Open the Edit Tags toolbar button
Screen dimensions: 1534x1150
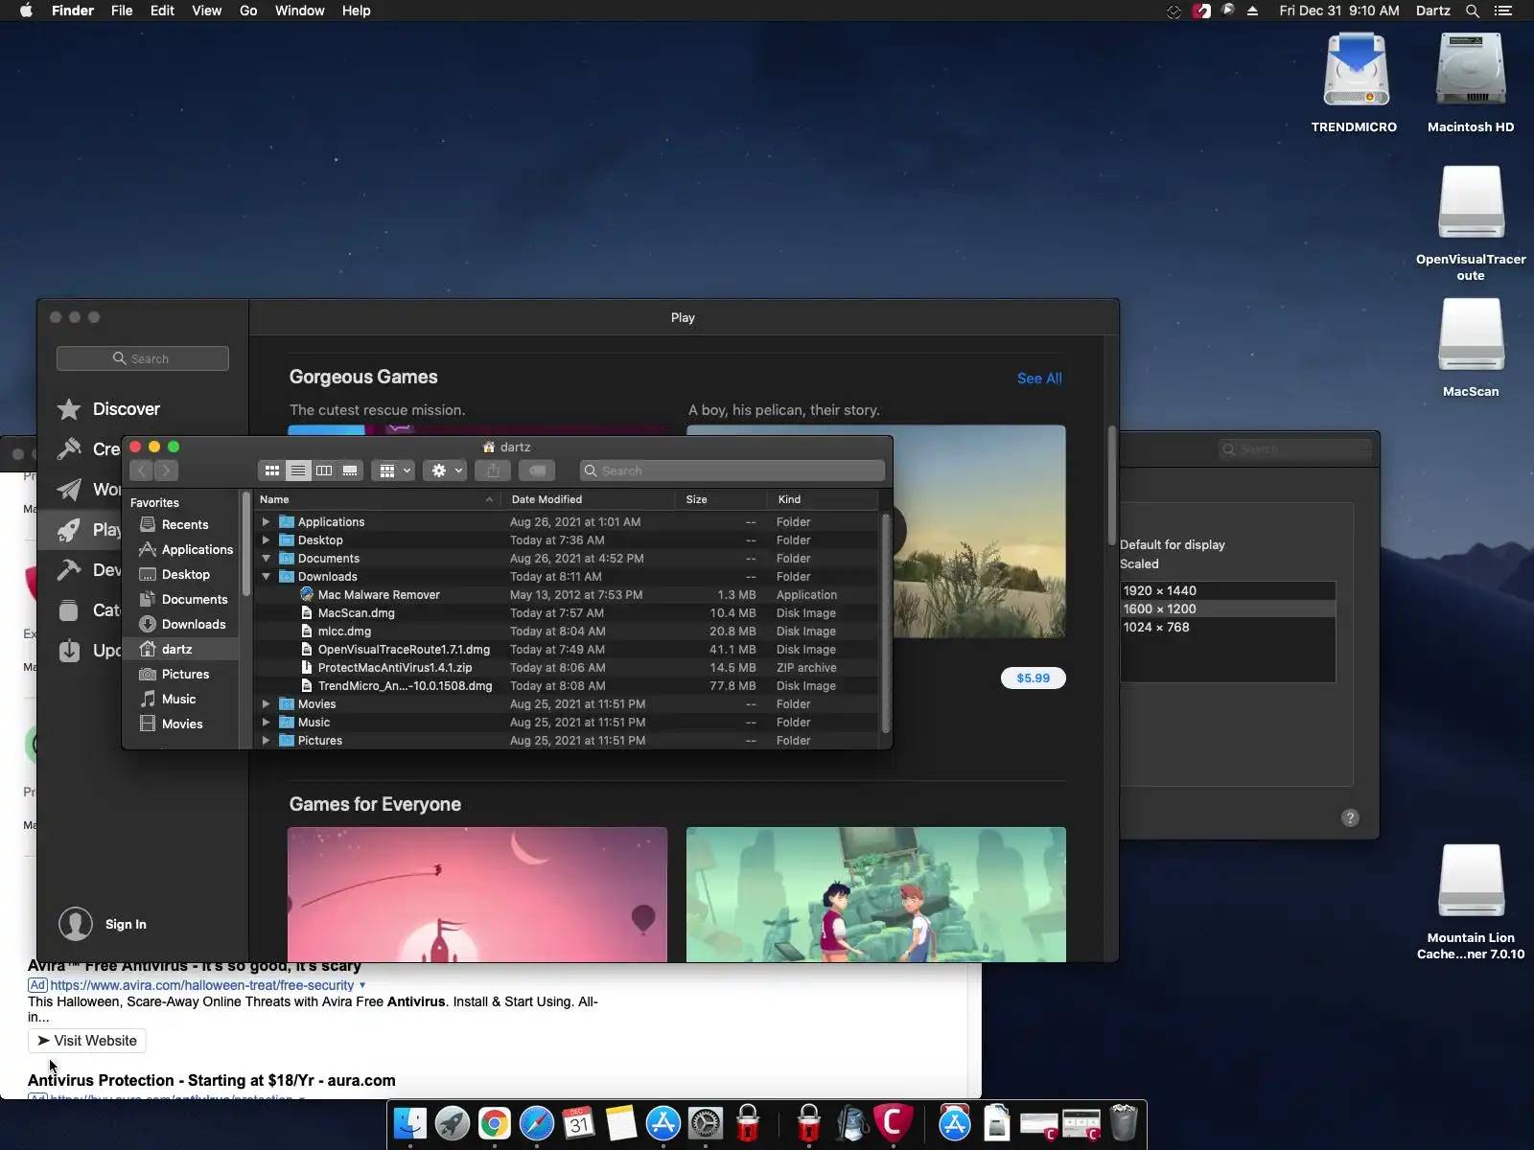tap(537, 471)
